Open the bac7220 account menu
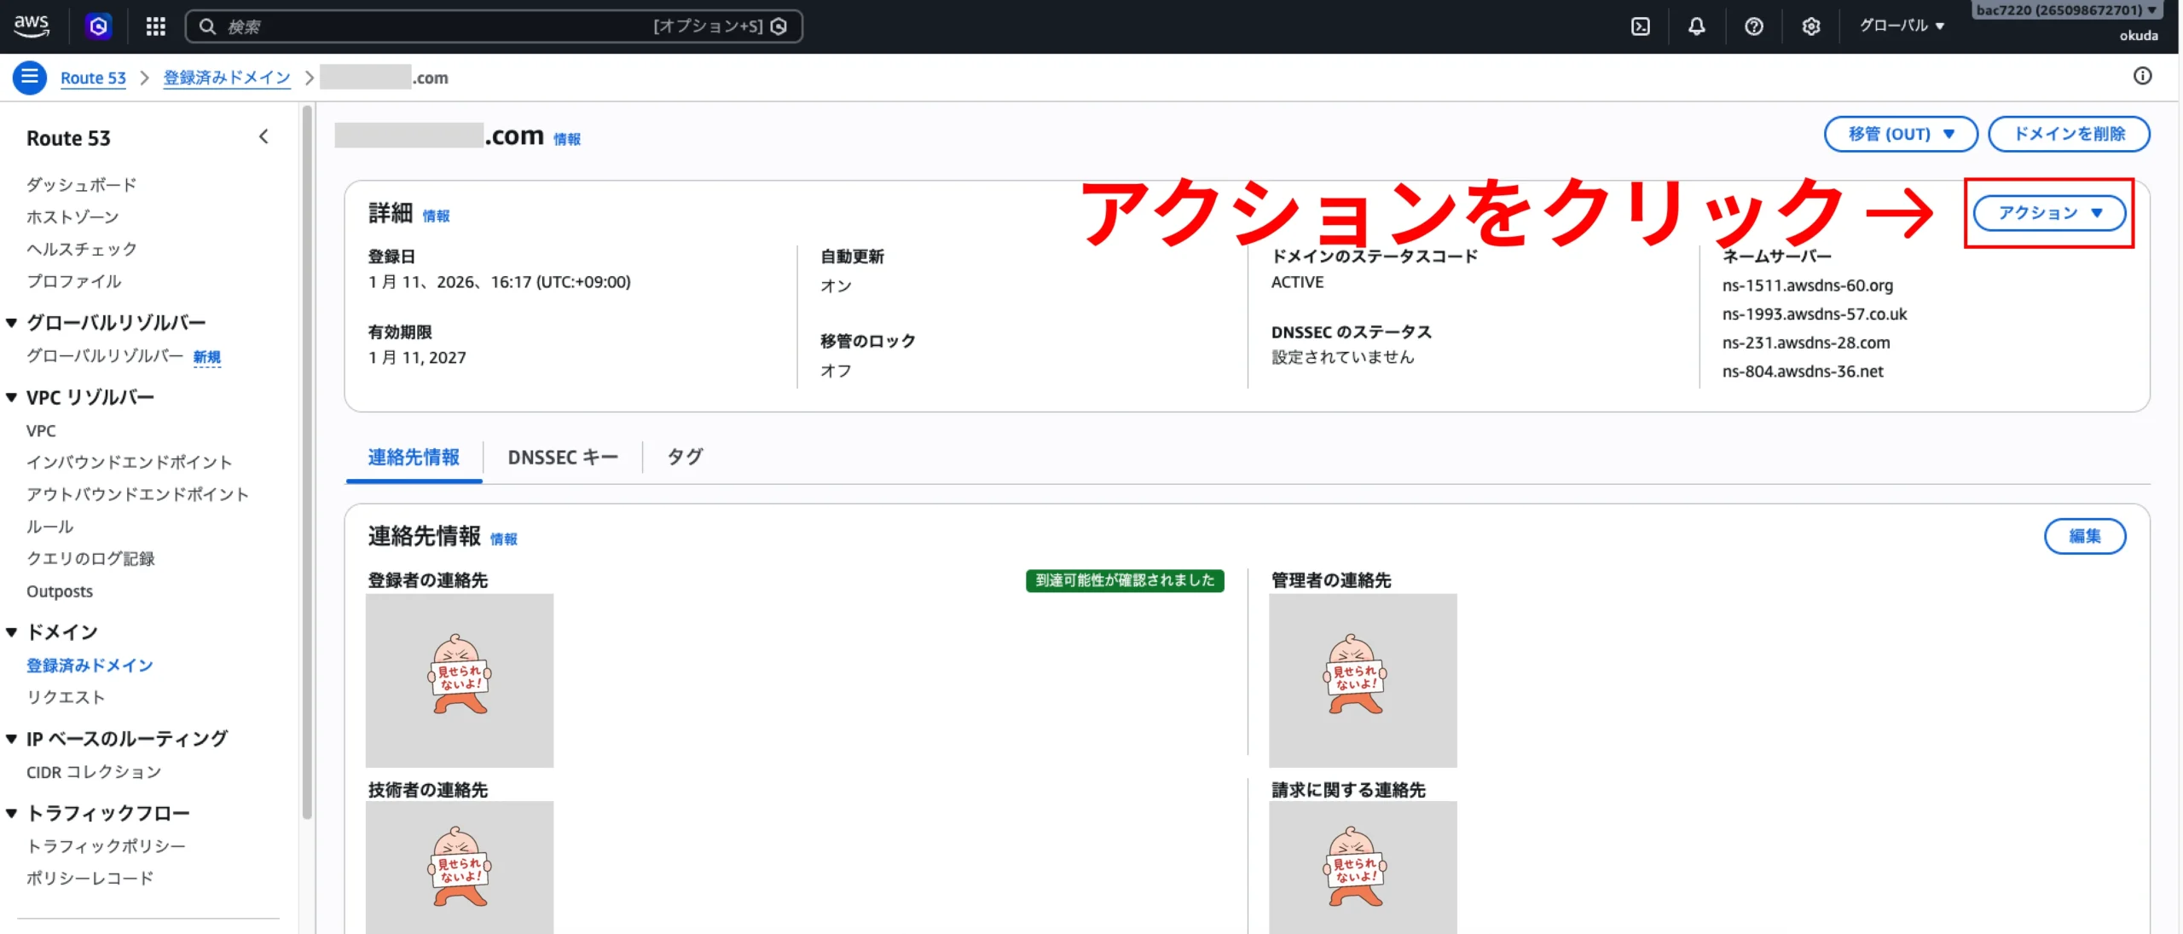 click(2067, 10)
